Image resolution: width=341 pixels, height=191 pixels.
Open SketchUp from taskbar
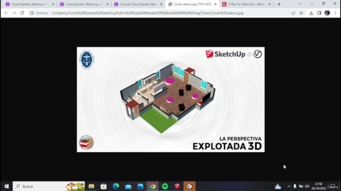(177, 186)
